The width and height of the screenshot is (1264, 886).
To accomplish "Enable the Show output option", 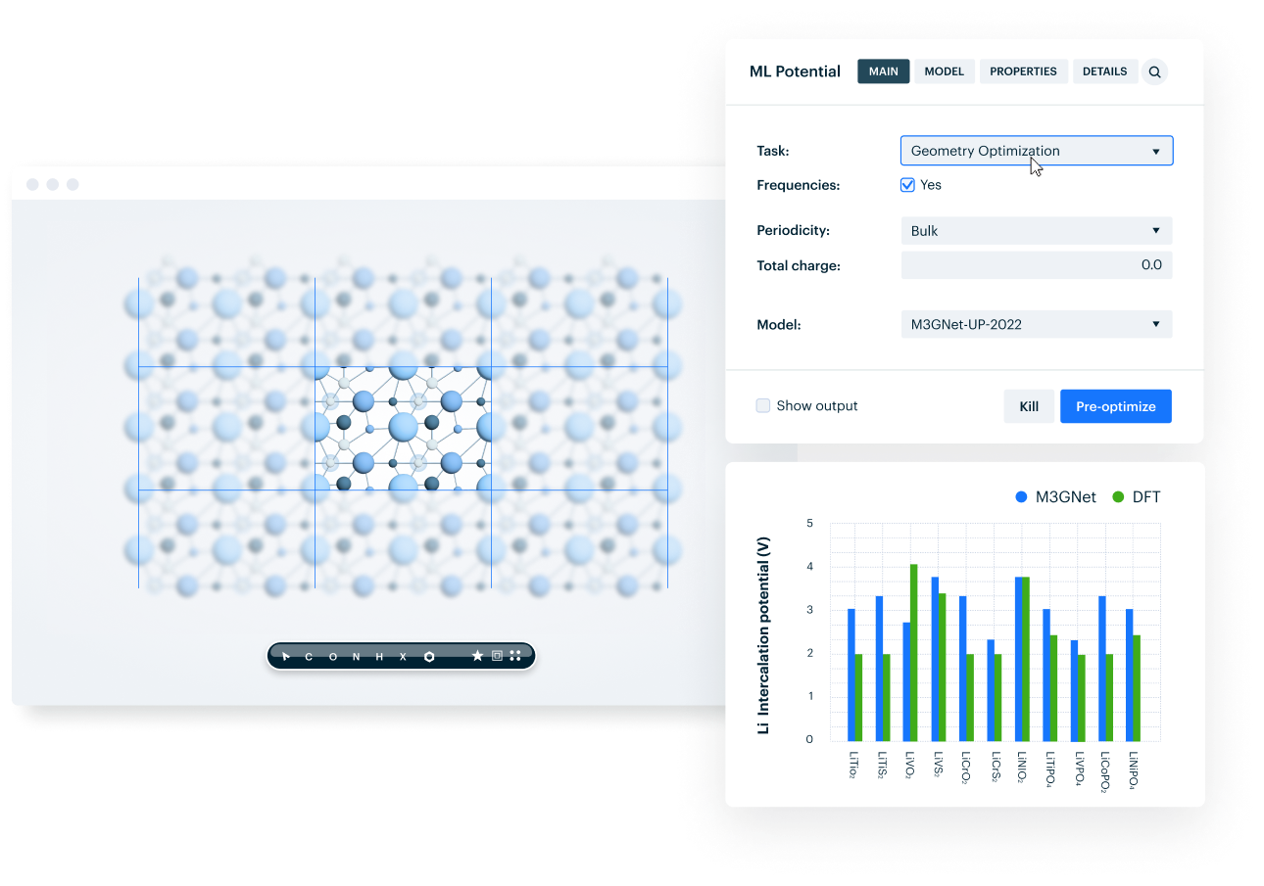I will (762, 405).
